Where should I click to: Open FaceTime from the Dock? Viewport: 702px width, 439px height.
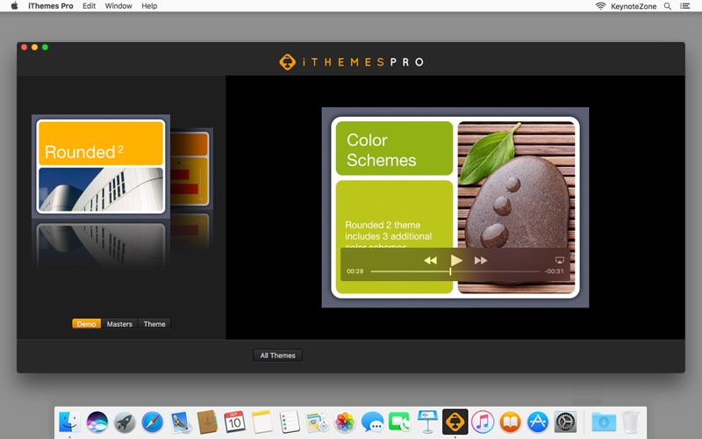pos(400,421)
